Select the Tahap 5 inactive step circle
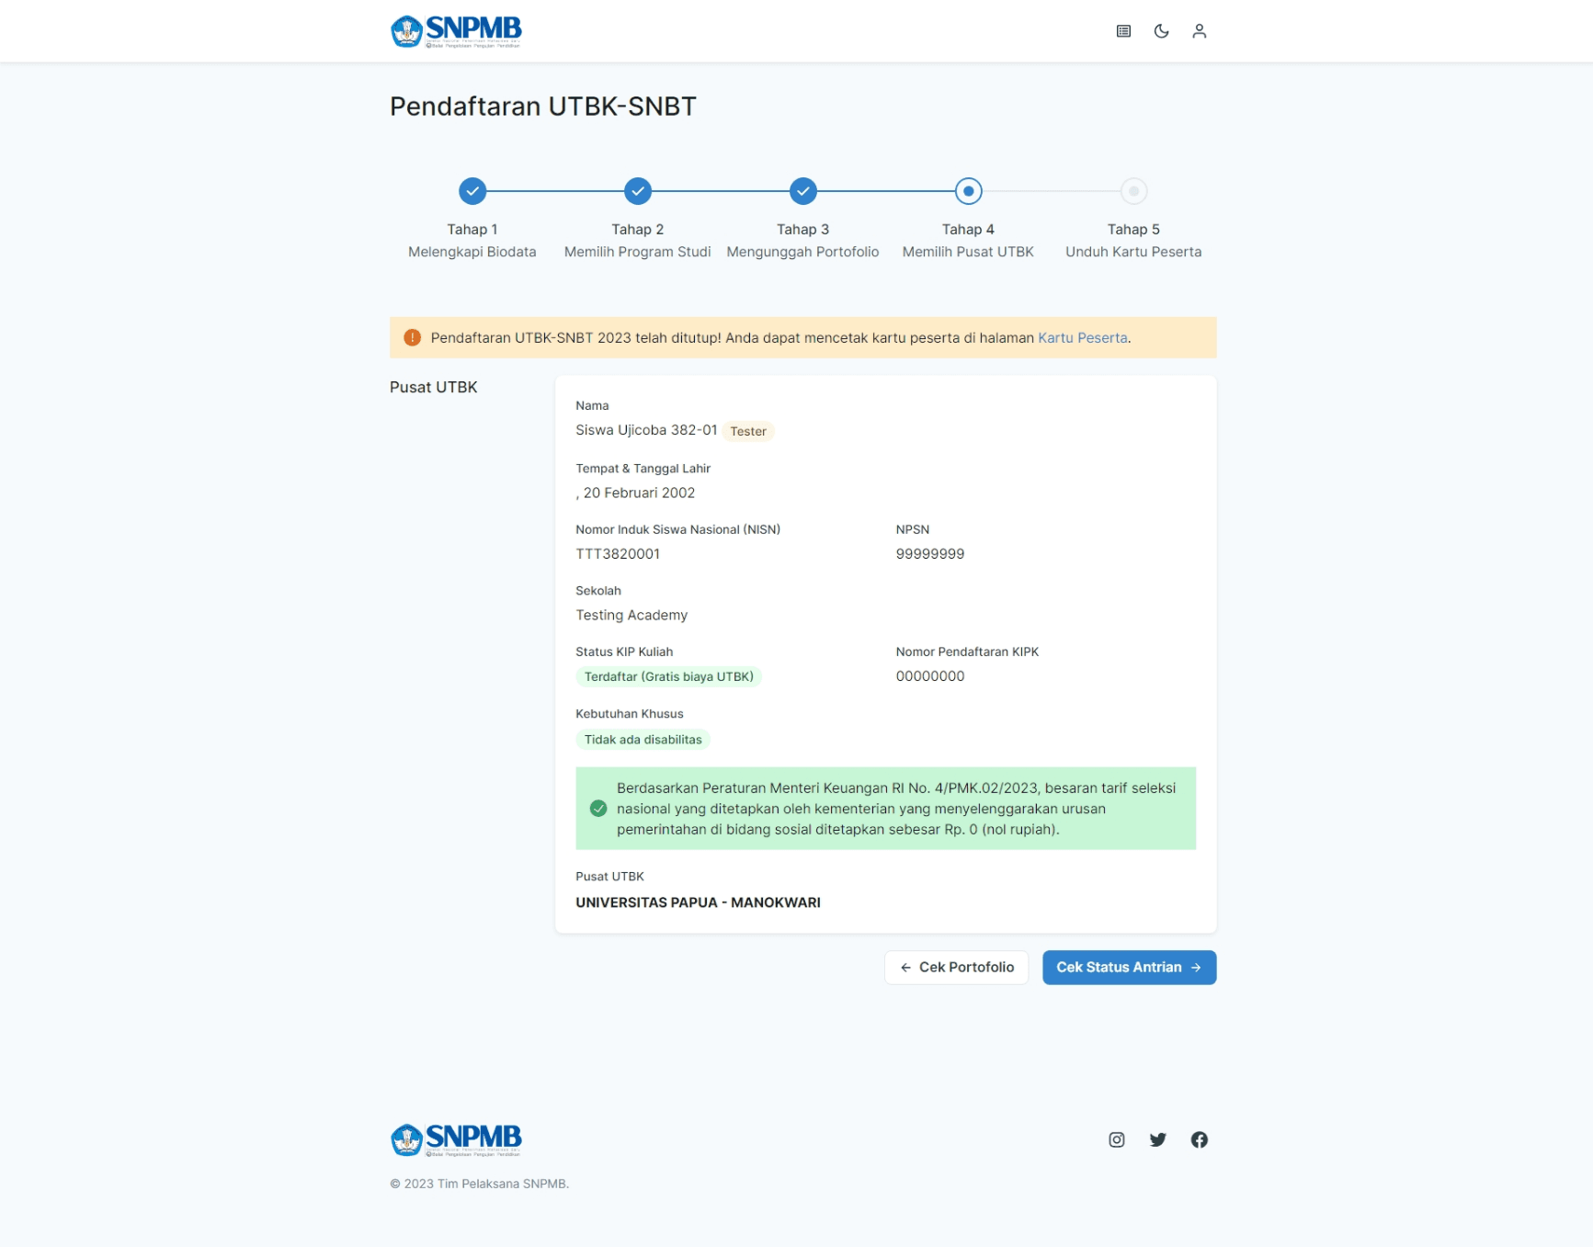Viewport: 1593px width, 1247px height. 1132,191
